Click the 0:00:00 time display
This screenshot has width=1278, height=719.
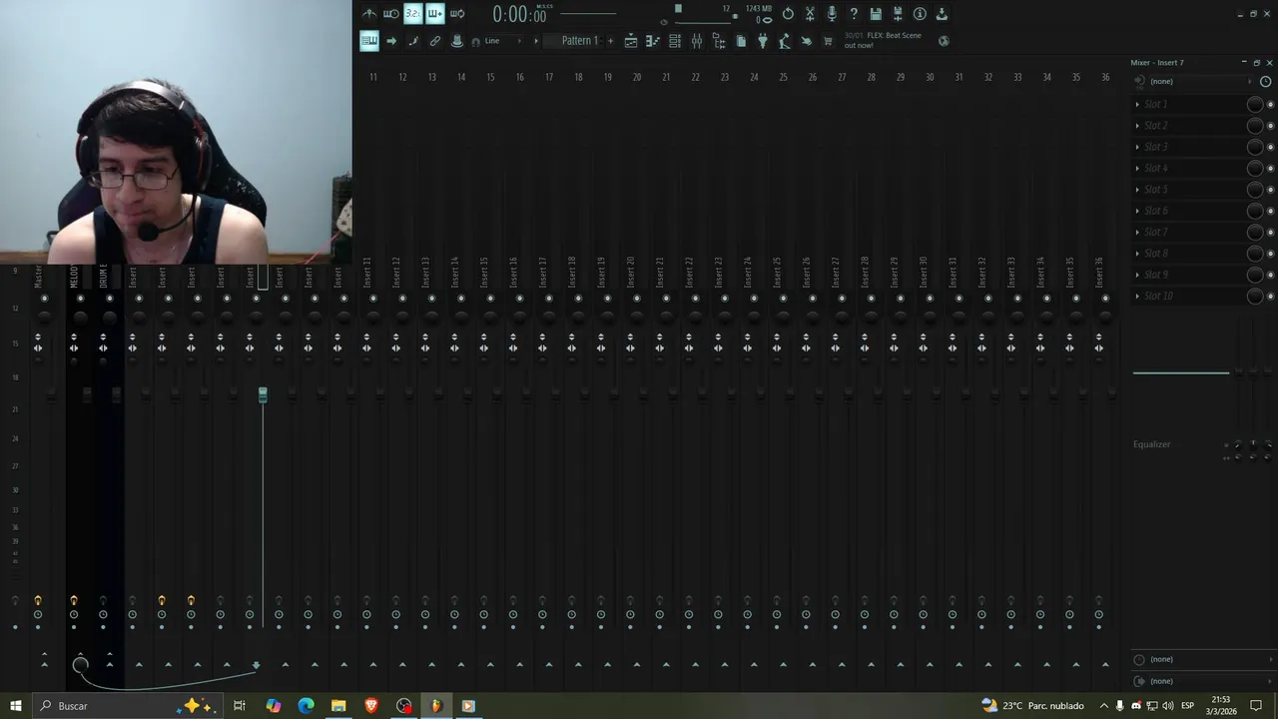point(519,15)
